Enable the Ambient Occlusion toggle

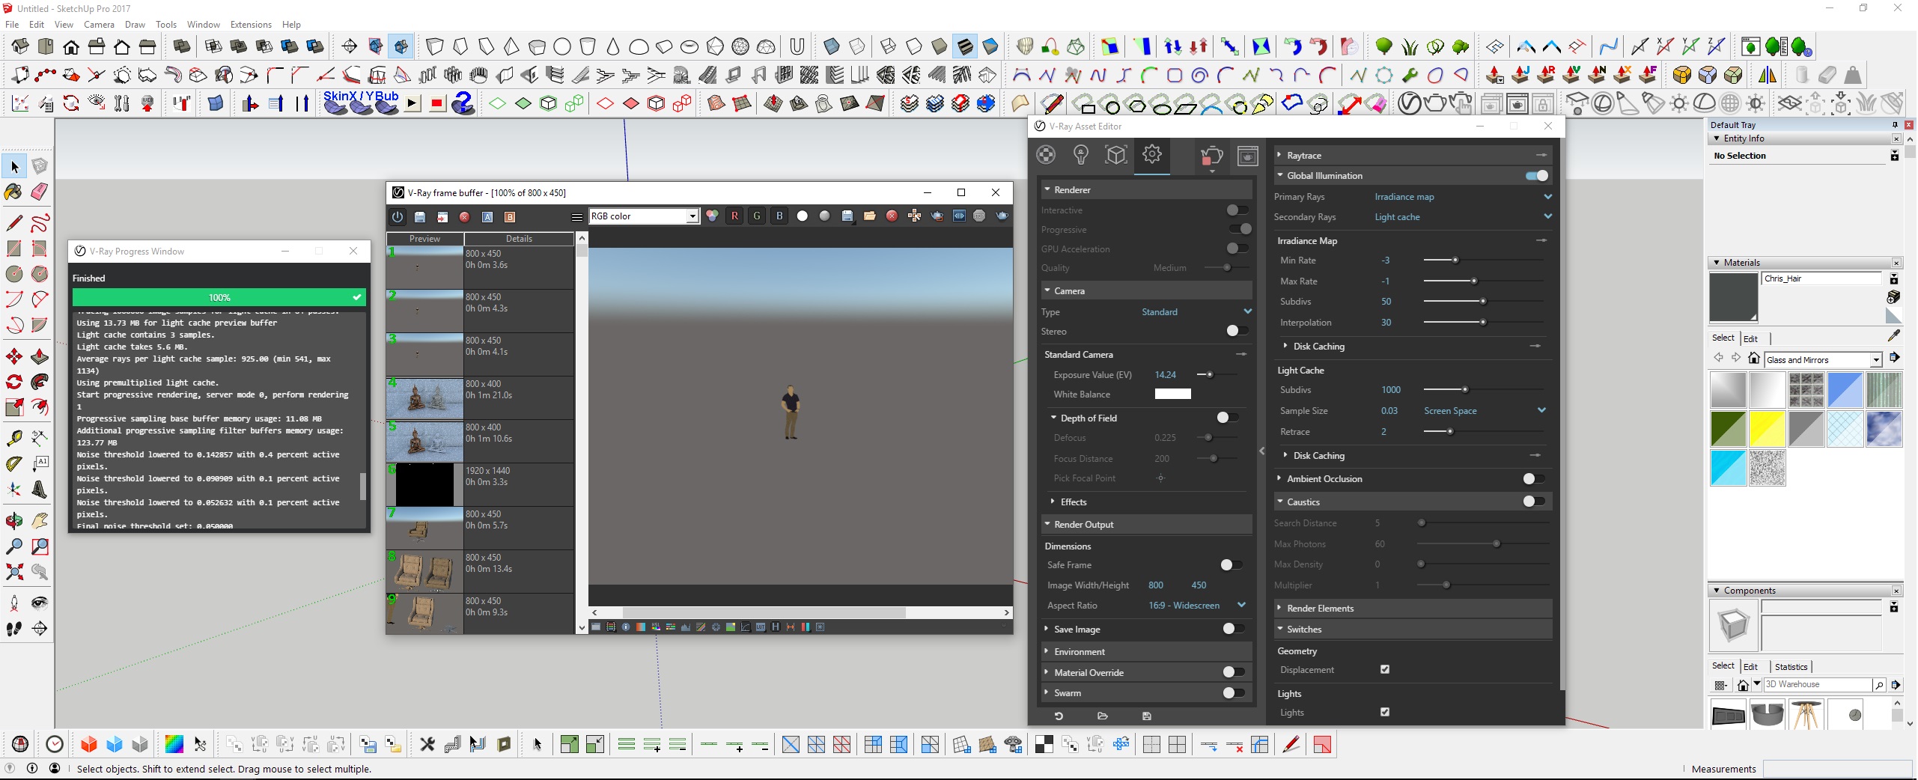[1533, 479]
